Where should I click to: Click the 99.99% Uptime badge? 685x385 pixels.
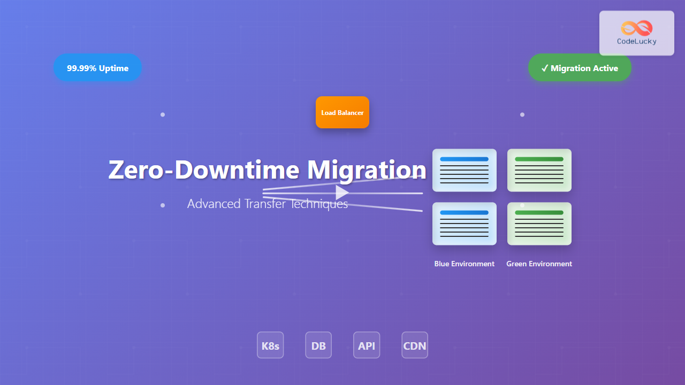point(97,68)
